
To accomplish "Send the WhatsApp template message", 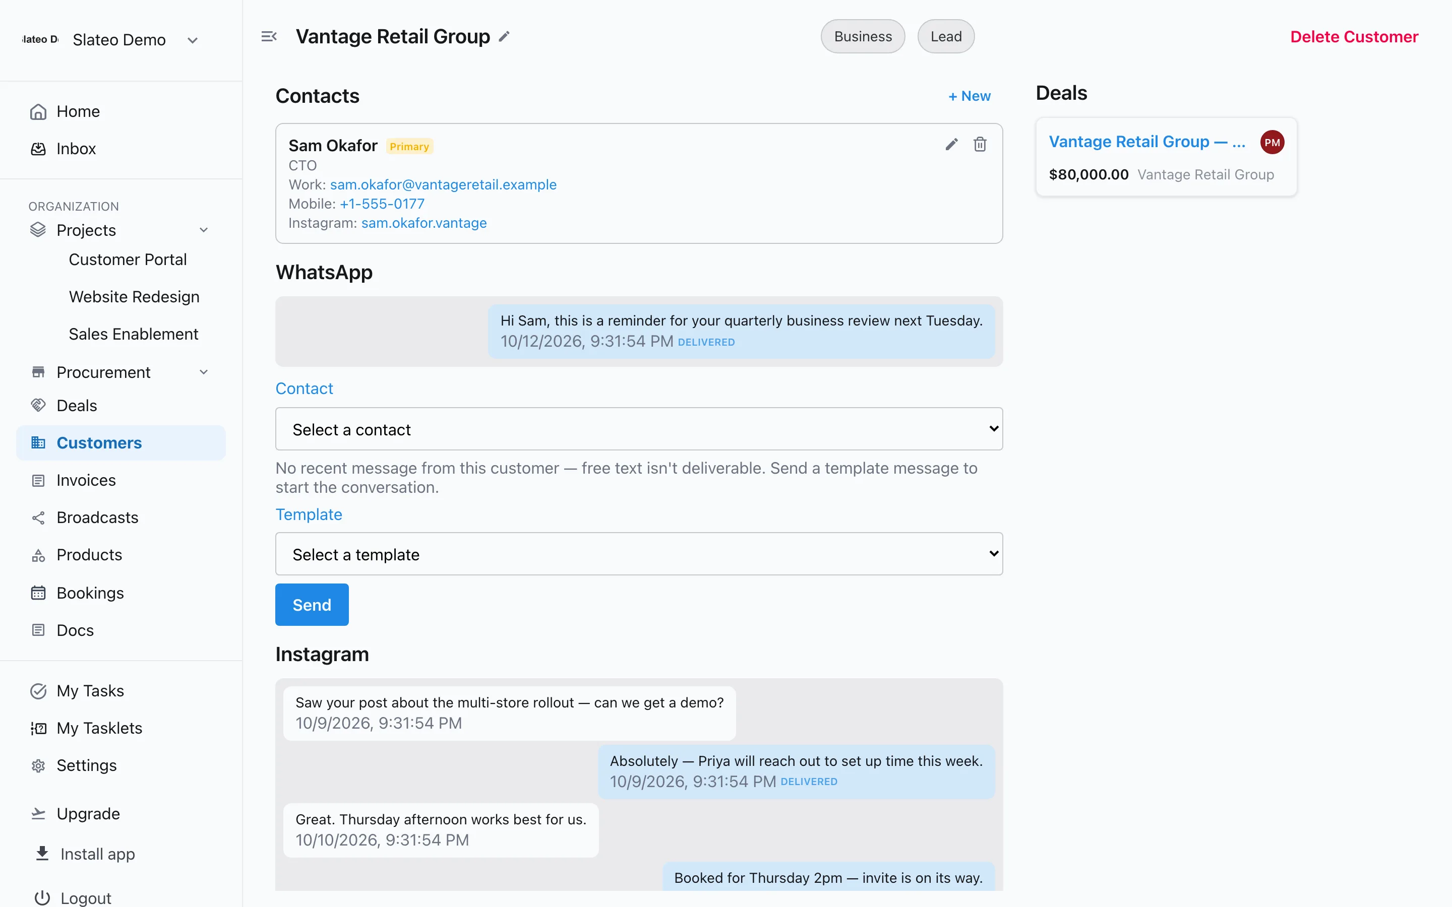I will pyautogui.click(x=312, y=605).
